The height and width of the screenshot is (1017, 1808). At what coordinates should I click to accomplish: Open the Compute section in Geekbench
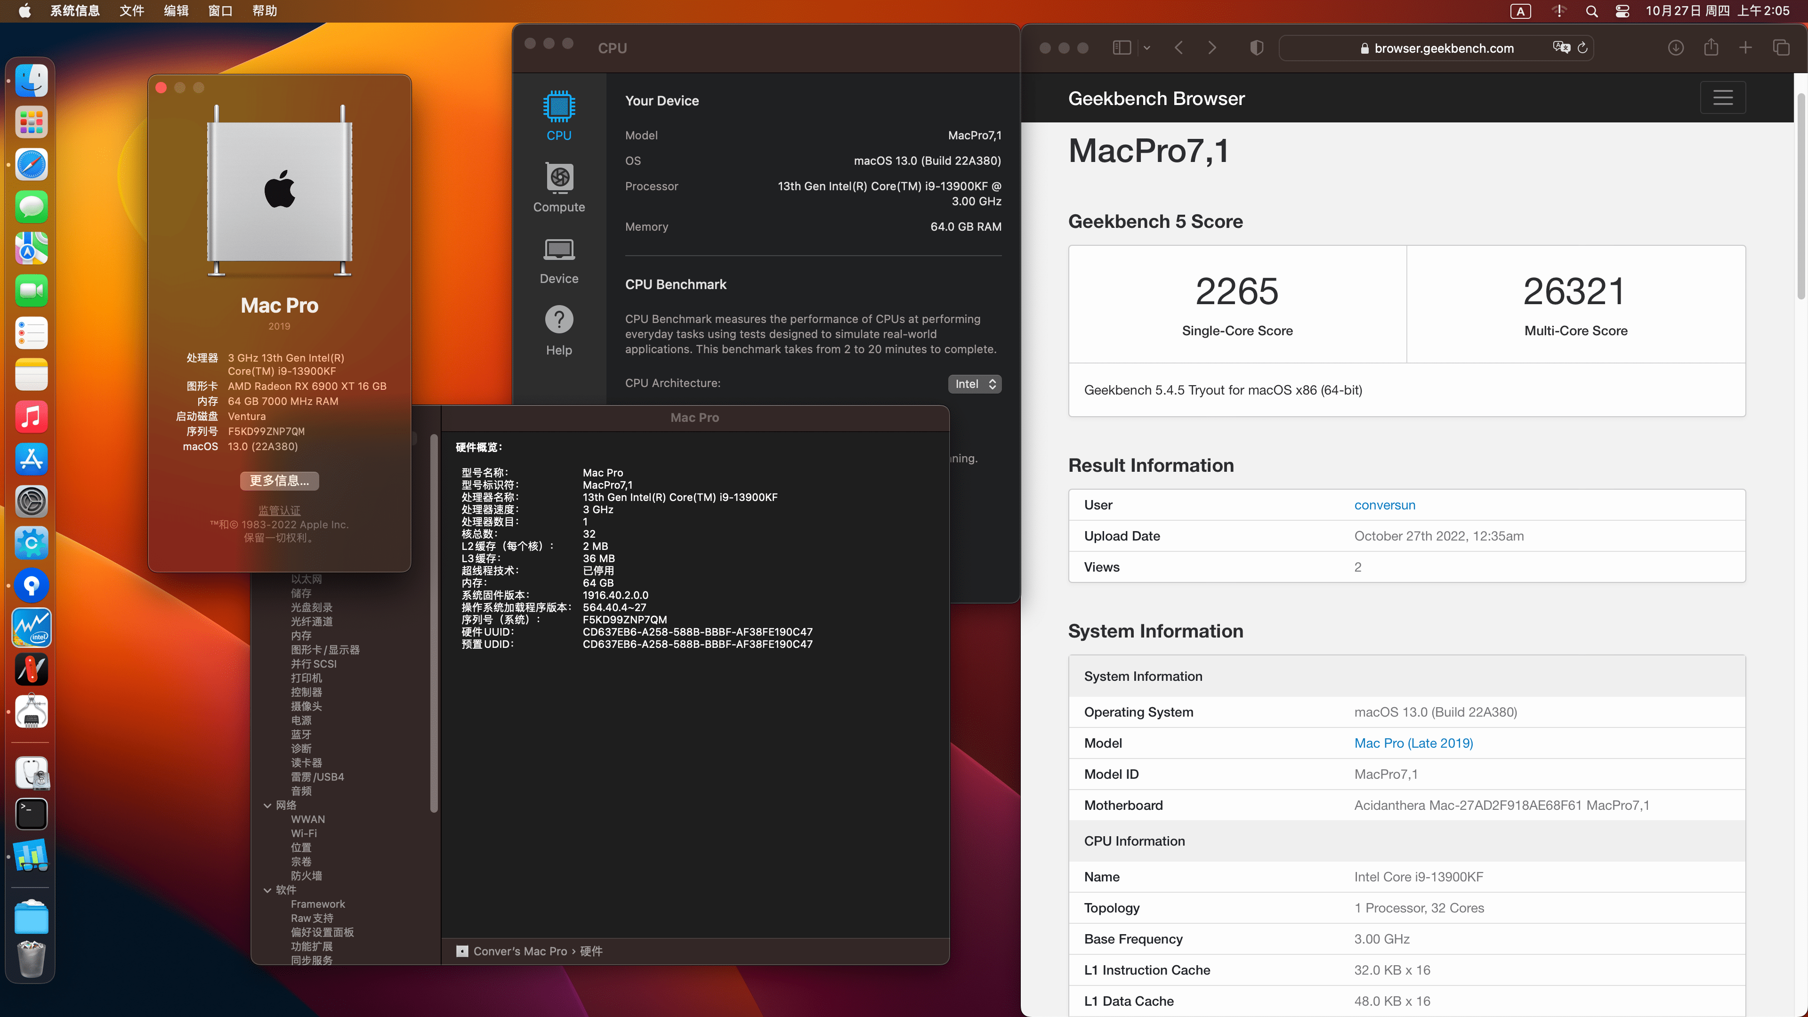click(x=559, y=188)
